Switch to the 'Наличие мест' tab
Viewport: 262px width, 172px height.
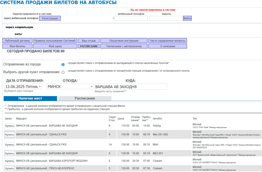pyautogui.click(x=30, y=98)
